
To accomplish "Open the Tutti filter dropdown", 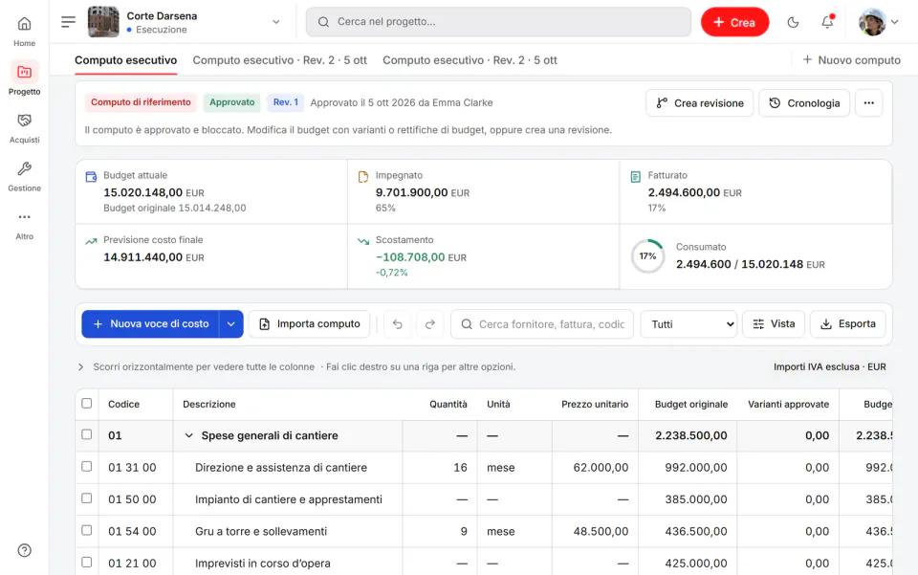I will point(689,324).
